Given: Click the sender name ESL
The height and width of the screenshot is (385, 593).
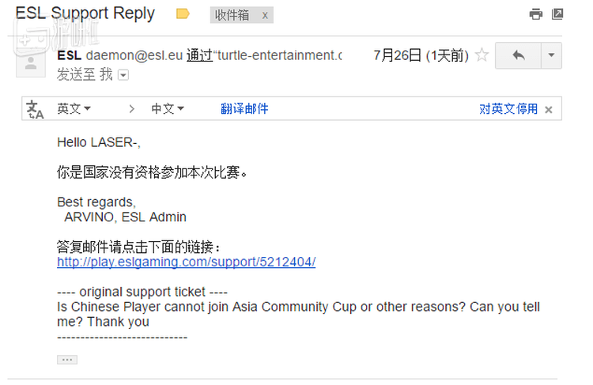Looking at the screenshot, I should click(69, 55).
